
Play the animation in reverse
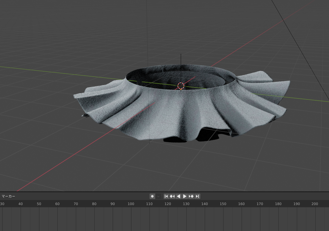click(x=179, y=196)
